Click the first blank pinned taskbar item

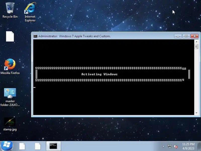click(22, 146)
